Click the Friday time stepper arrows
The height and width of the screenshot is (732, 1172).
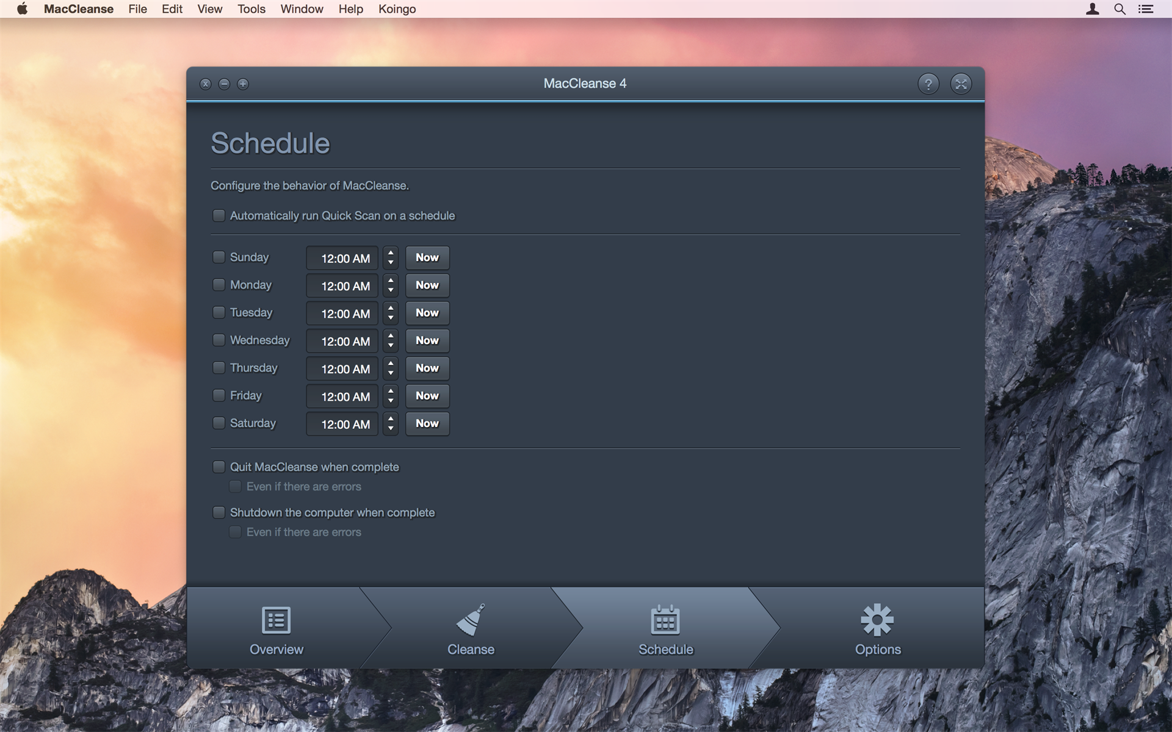391,396
